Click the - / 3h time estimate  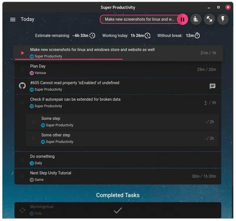pos(209,138)
